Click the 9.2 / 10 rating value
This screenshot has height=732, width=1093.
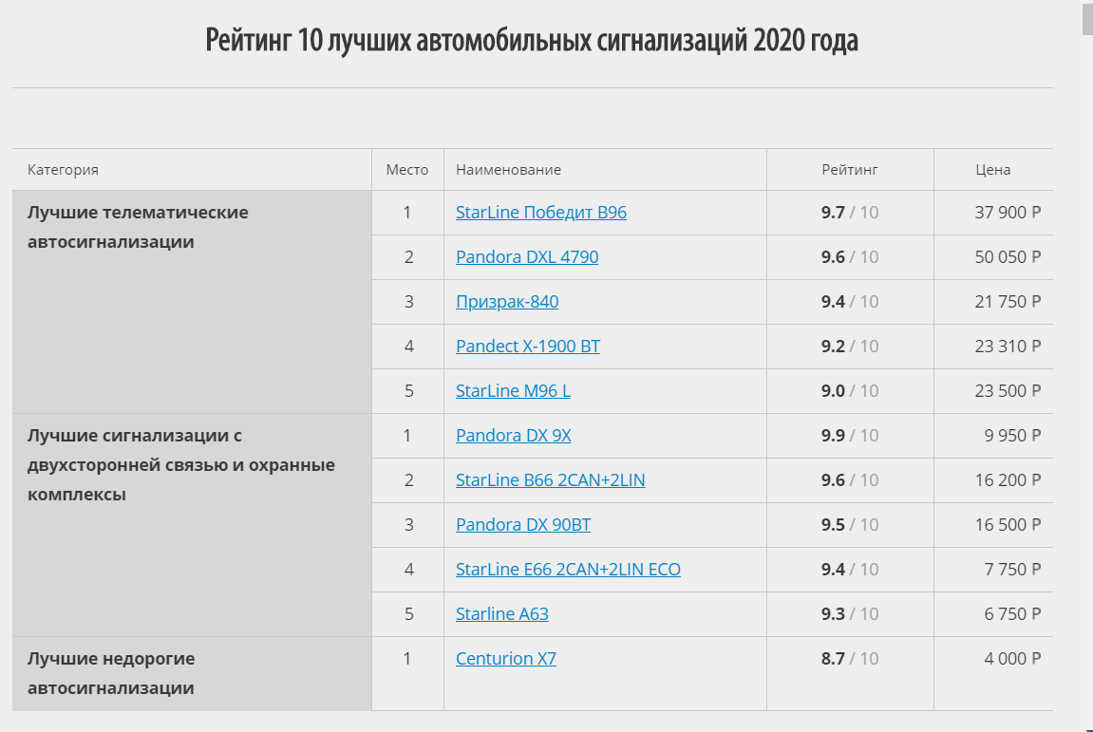click(x=850, y=347)
